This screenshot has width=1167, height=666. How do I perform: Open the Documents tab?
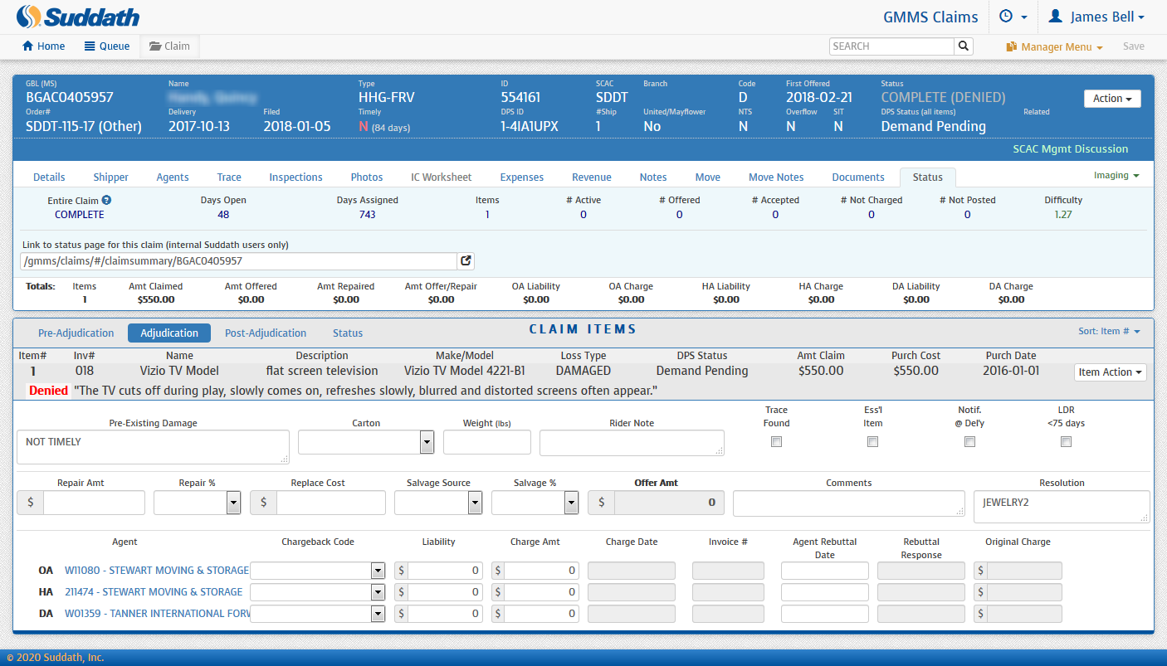[x=858, y=177]
